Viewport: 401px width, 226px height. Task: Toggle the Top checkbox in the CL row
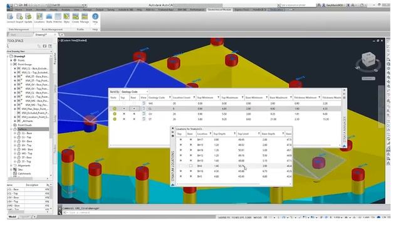[x=124, y=109]
